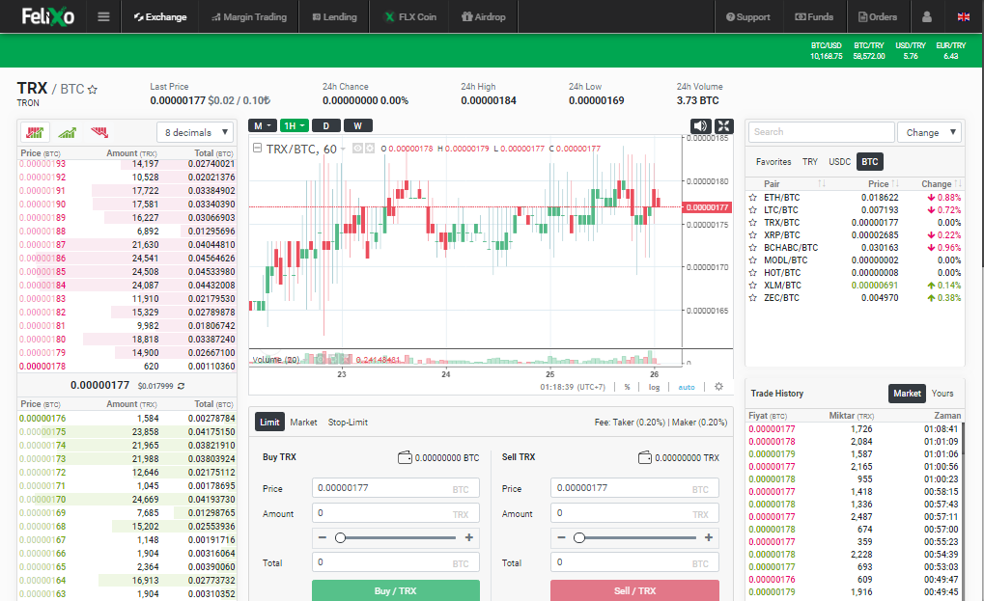
Task: Click the sell amount slider handle
Action: coord(579,537)
